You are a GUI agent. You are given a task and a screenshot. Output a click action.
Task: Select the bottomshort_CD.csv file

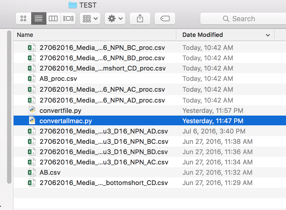(x=103, y=183)
